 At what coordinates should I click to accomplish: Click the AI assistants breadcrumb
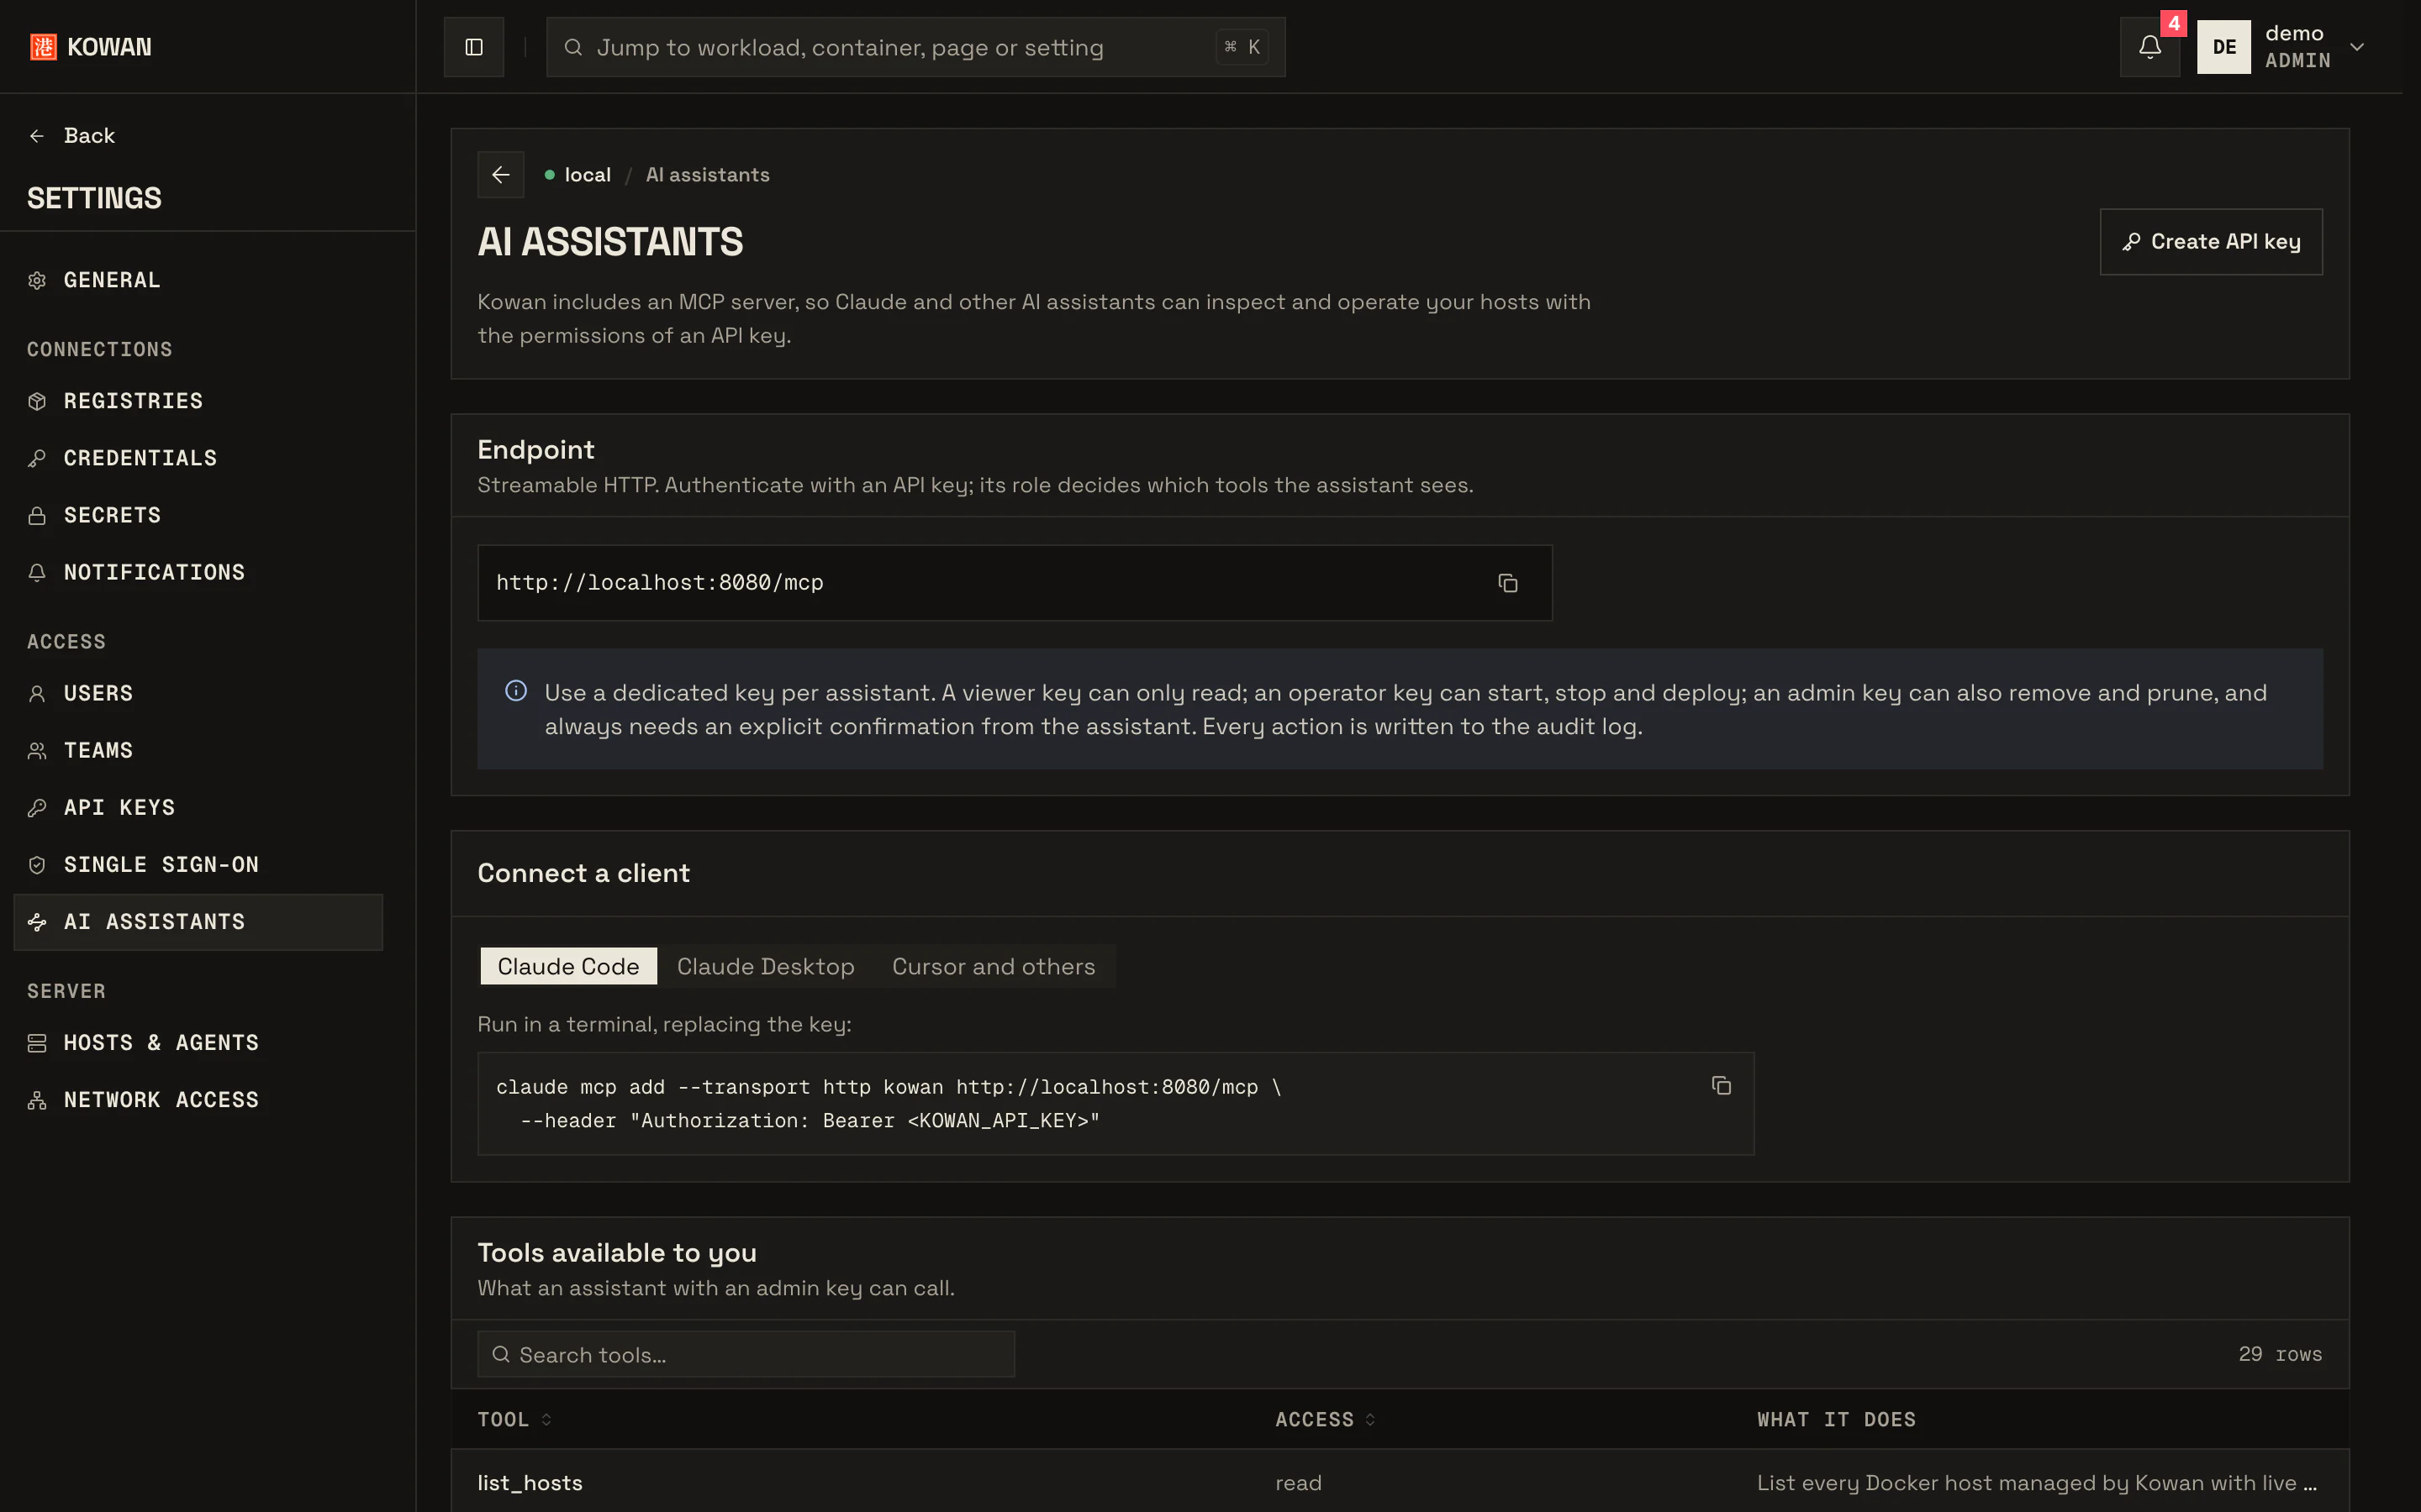(707, 175)
